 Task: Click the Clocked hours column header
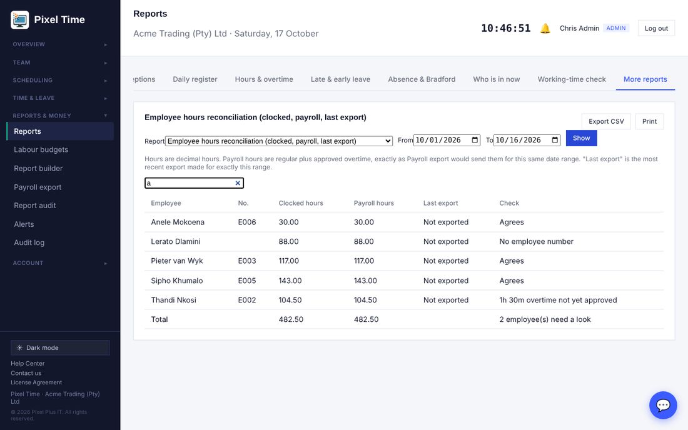301,203
